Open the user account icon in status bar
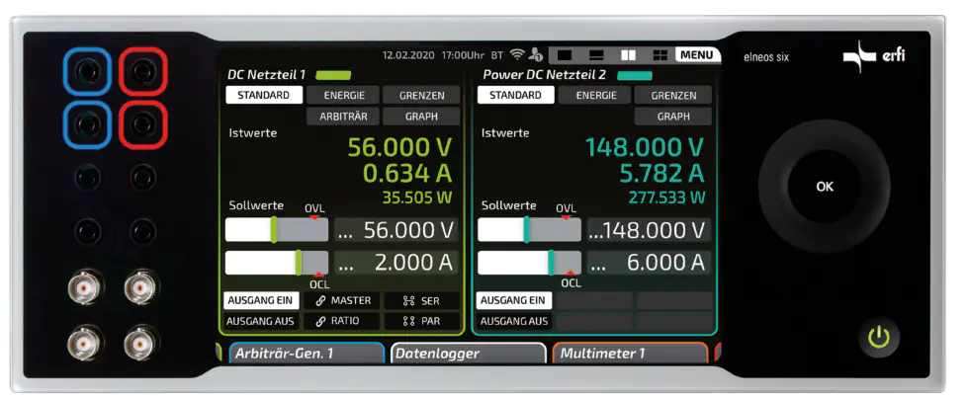 pyautogui.click(x=535, y=55)
